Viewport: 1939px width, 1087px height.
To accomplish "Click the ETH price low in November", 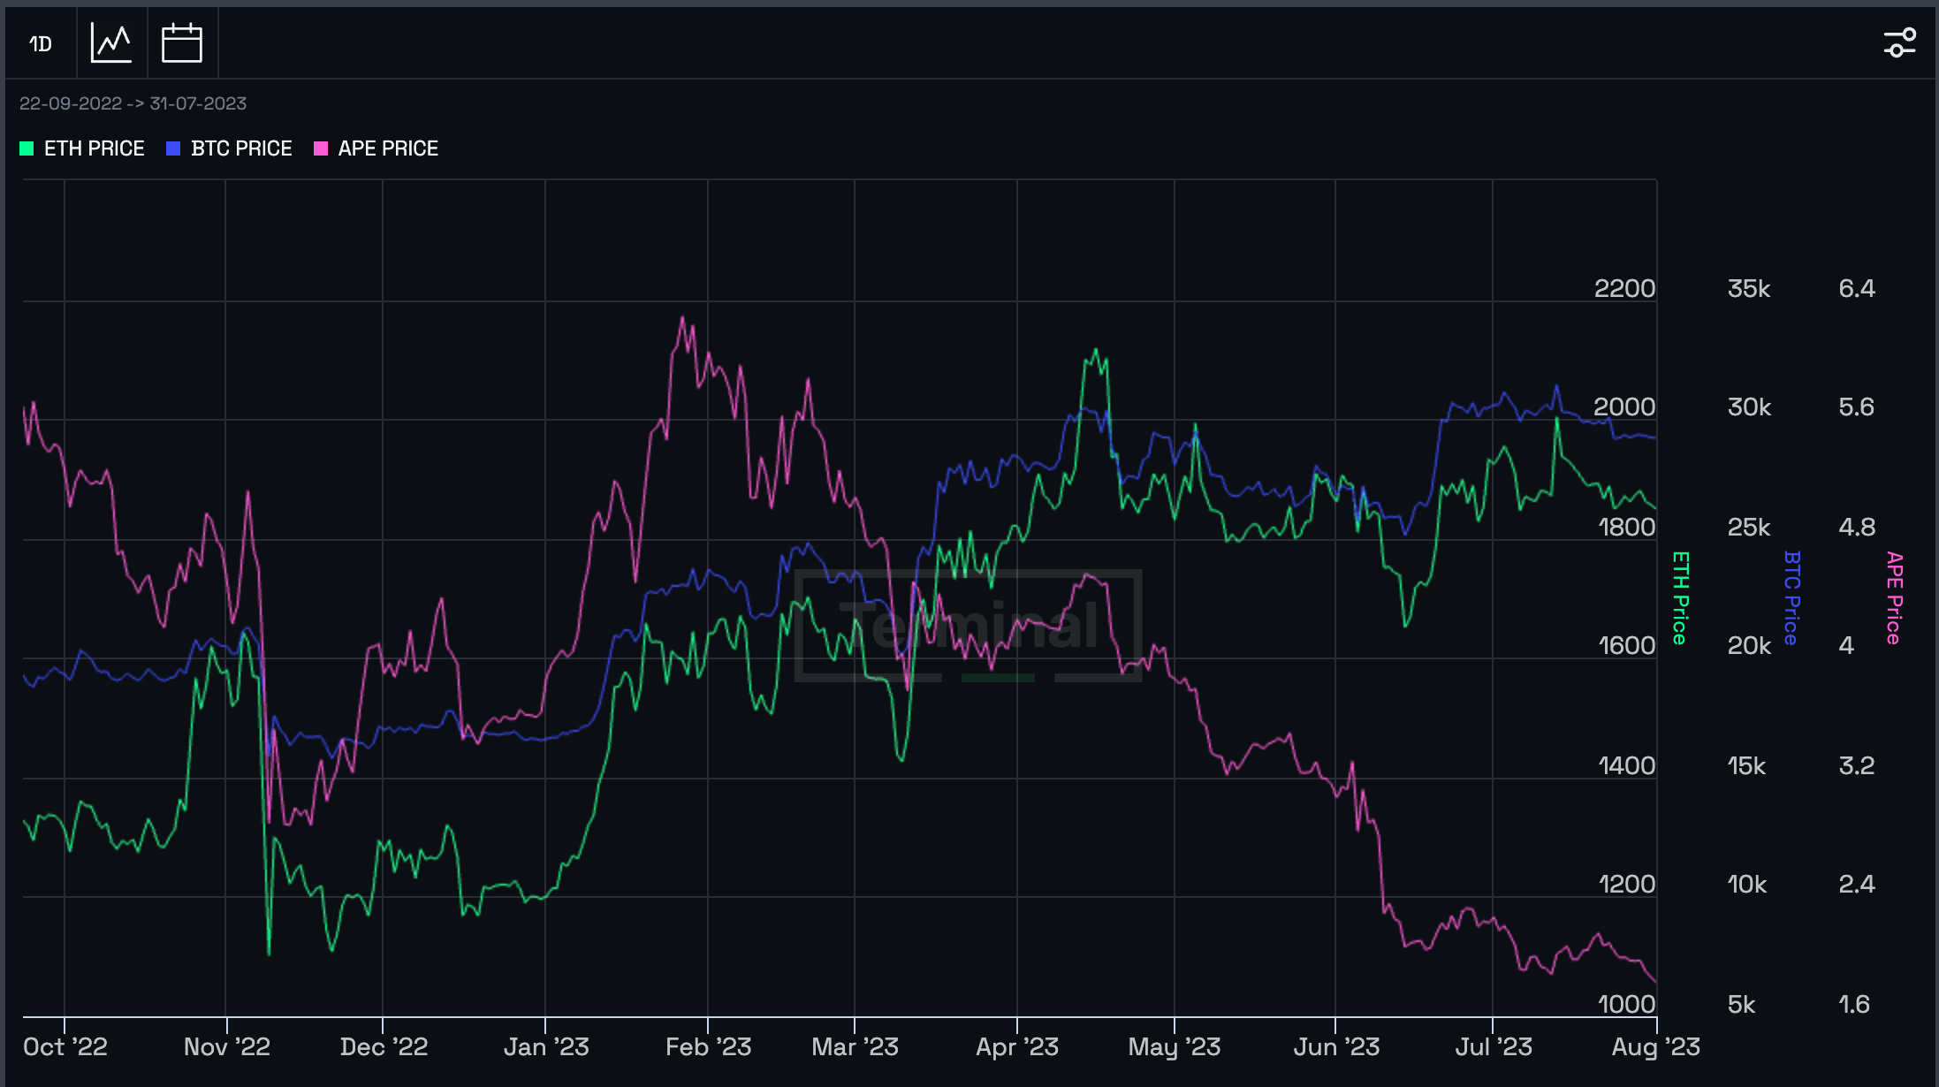I will tap(269, 954).
